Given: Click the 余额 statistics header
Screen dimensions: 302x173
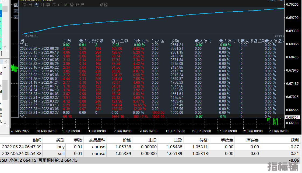Looking at the screenshot, I should 175,41.
